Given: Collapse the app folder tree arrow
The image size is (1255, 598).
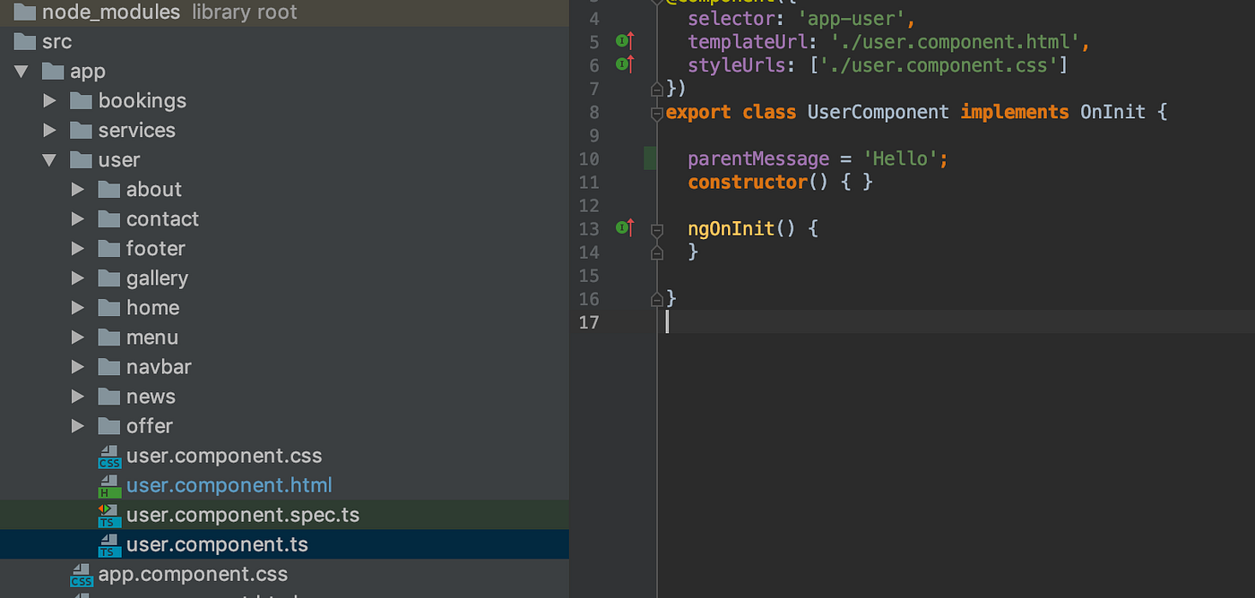Looking at the screenshot, I should [22, 72].
